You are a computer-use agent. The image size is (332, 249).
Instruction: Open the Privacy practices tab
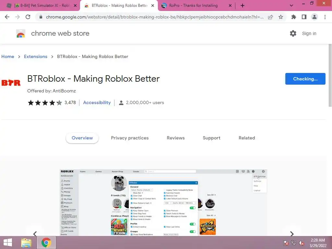tap(130, 138)
